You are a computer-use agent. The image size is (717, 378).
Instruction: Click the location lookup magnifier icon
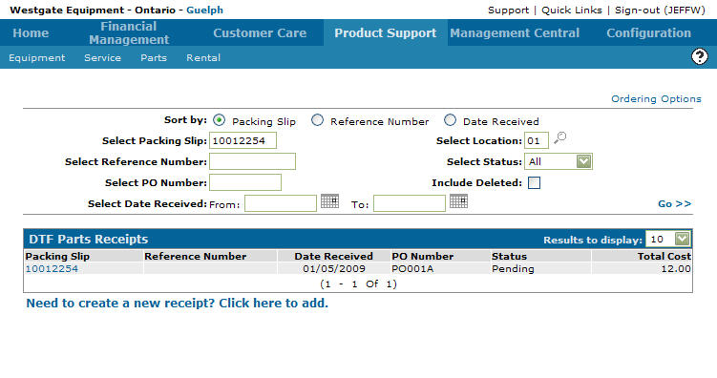point(560,137)
